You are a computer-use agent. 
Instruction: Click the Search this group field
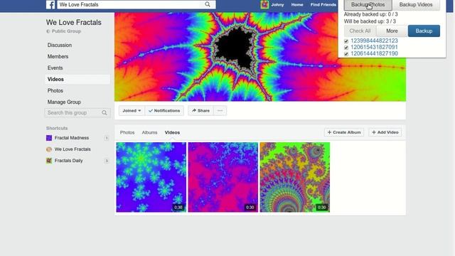pyautogui.click(x=77, y=112)
